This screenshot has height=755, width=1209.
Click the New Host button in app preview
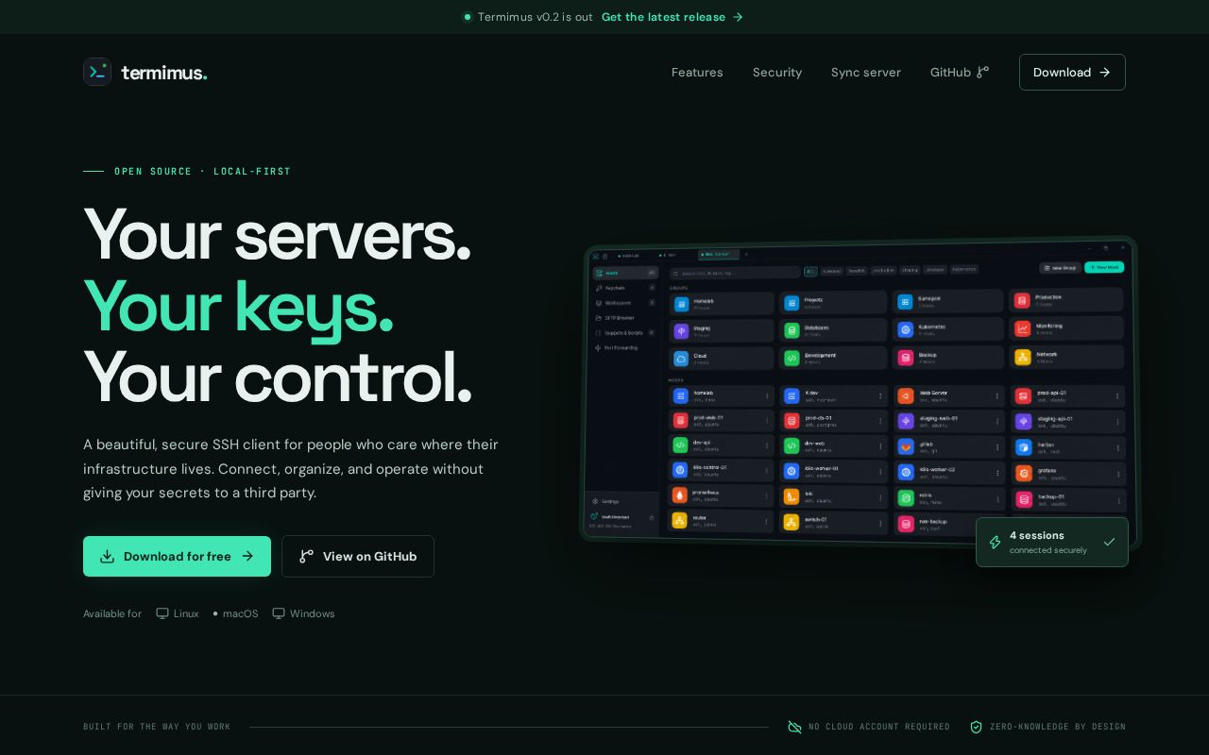(x=1104, y=267)
